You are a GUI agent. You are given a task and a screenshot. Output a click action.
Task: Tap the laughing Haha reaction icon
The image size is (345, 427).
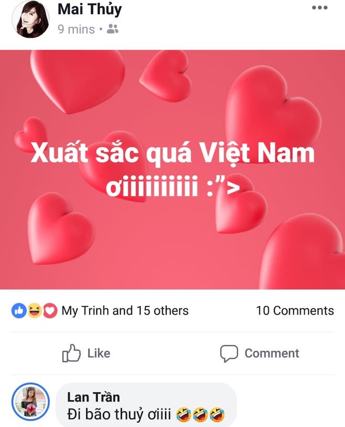click(x=34, y=310)
